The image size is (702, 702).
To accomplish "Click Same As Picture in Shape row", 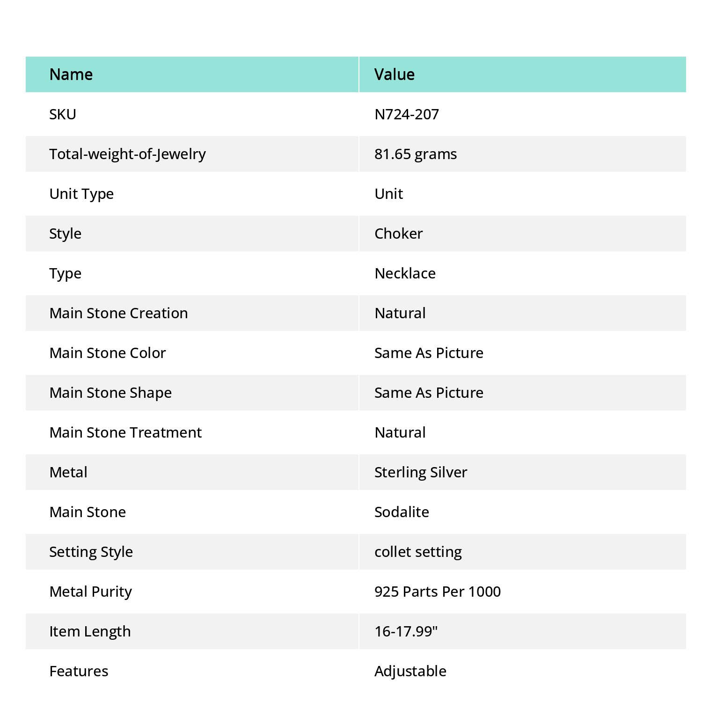I will [x=429, y=393].
